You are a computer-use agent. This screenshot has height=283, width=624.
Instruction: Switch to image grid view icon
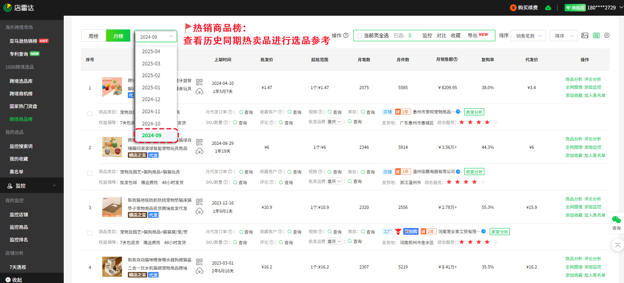[x=585, y=35]
